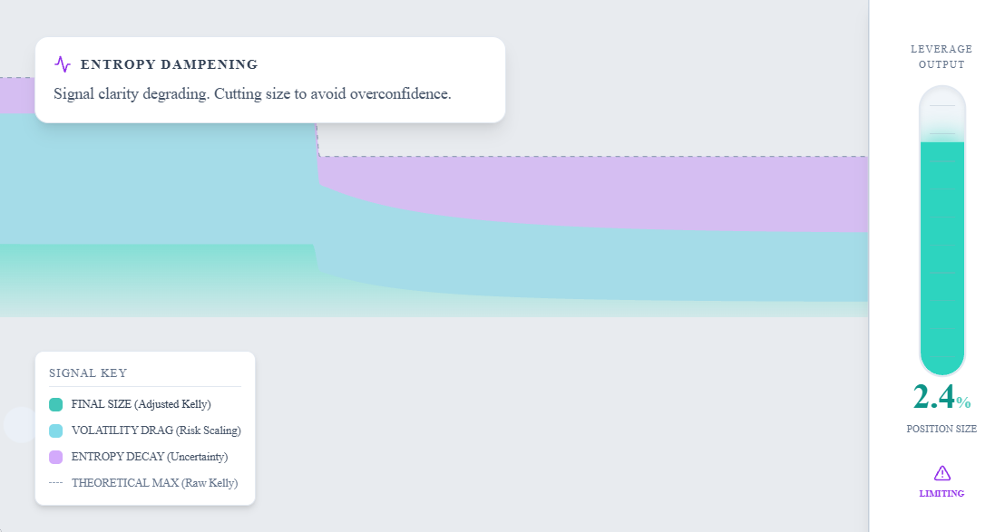
Task: Select the SIGNAL KEY header
Action: coord(87,372)
